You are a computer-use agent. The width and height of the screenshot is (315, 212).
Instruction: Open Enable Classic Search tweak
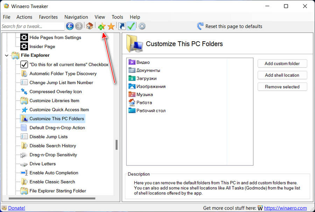pyautogui.click(x=52, y=182)
